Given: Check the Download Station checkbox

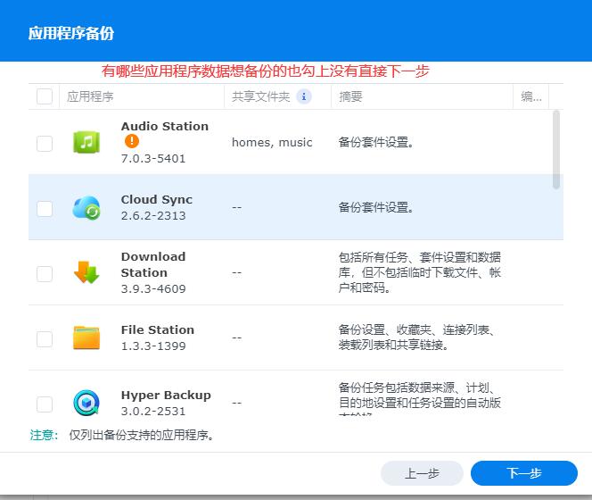Looking at the screenshot, I should [x=45, y=273].
